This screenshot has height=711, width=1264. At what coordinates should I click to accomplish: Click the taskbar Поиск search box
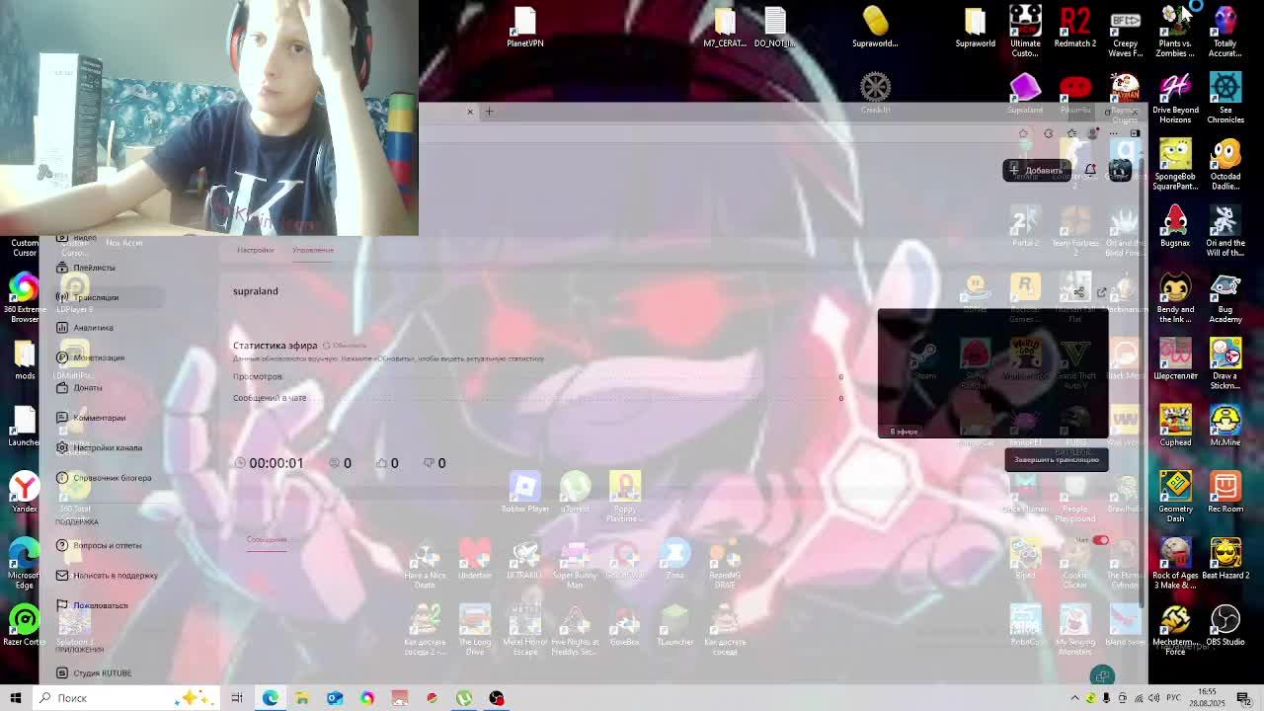coord(126,698)
